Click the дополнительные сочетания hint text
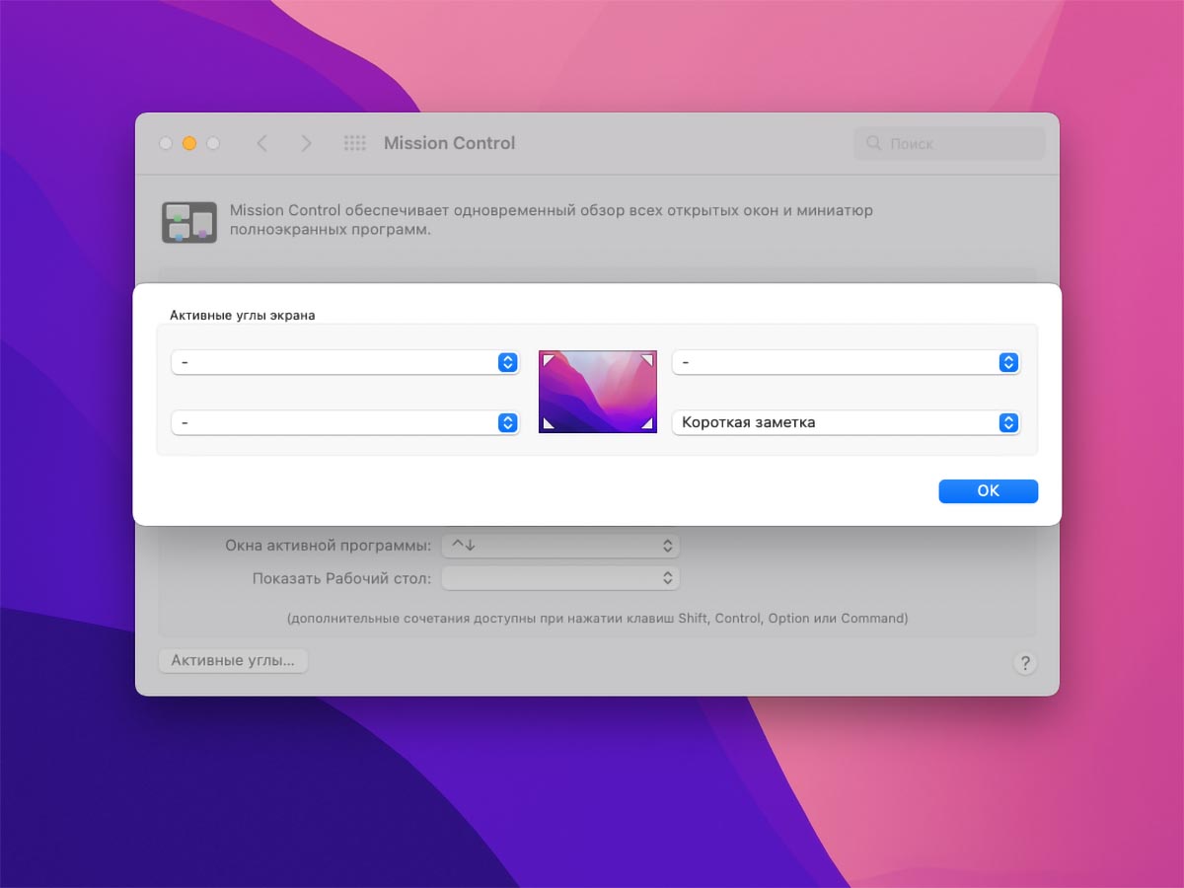 pos(597,619)
